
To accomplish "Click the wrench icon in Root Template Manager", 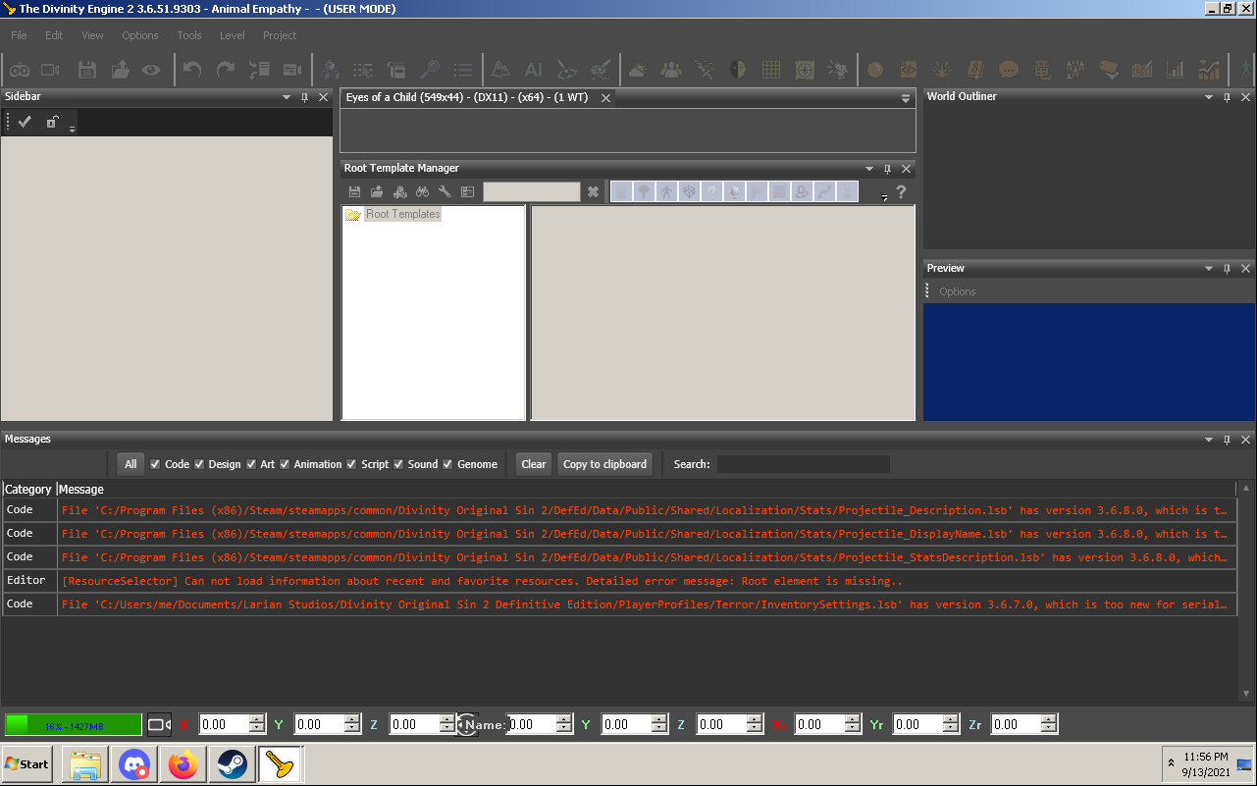I will pyautogui.click(x=445, y=192).
